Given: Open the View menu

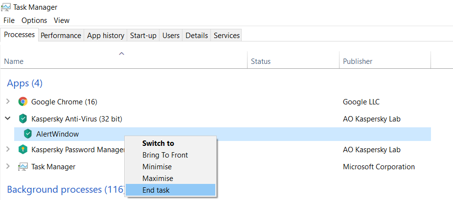Looking at the screenshot, I should [62, 20].
